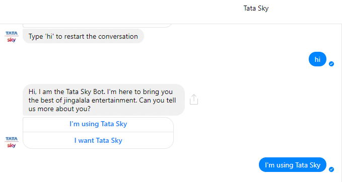Choose the 'I want Tata Sky' reply option
Screen dimensions: 342x182
[x=98, y=141]
